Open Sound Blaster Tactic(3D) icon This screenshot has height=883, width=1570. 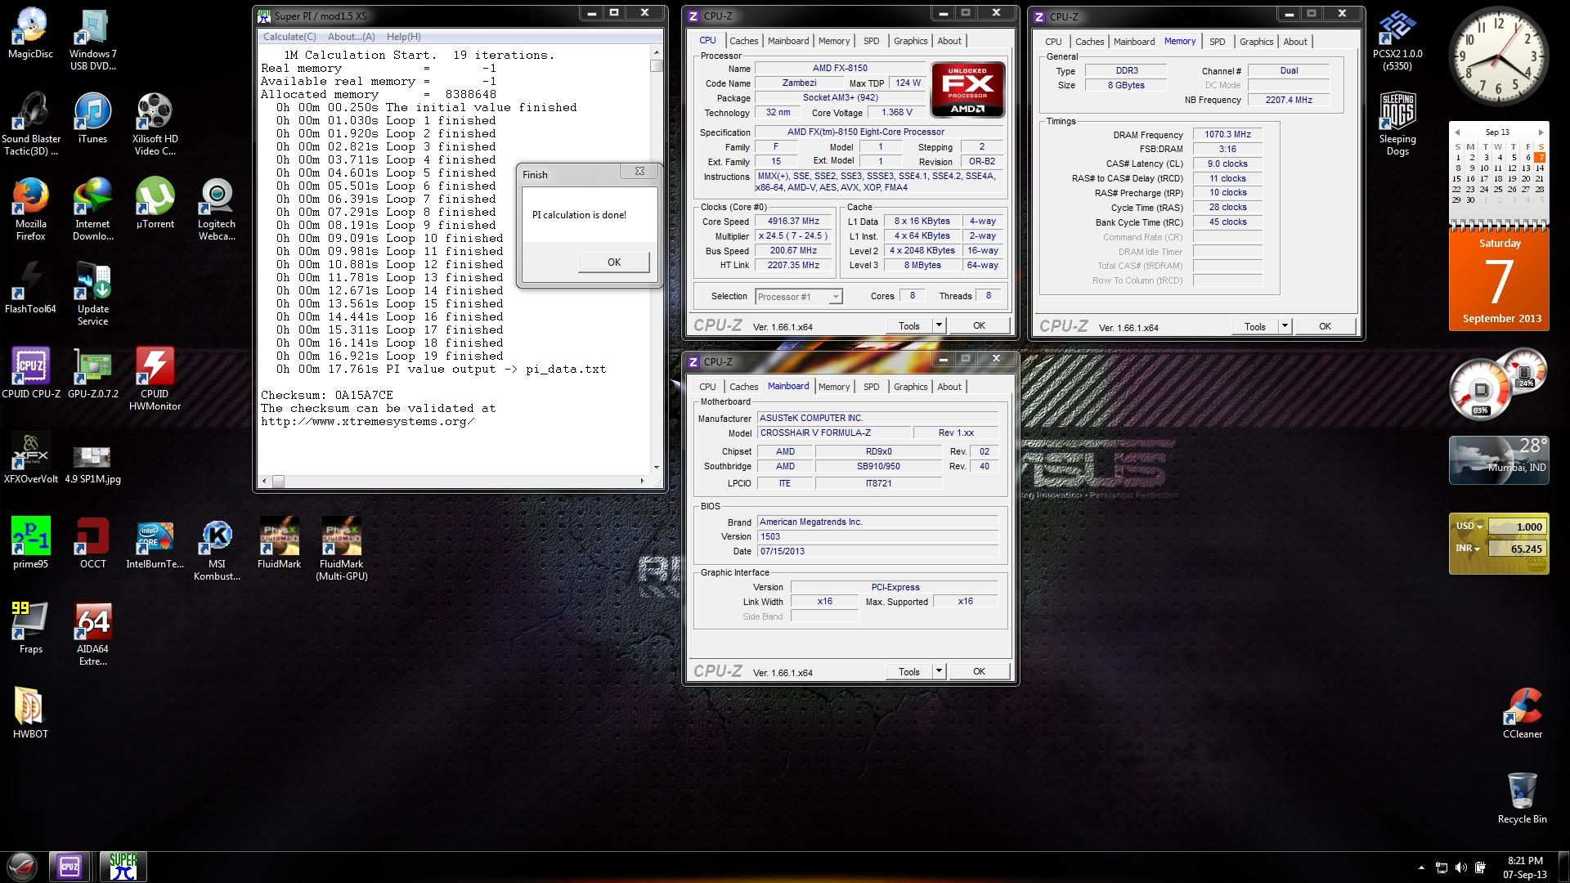[x=30, y=123]
